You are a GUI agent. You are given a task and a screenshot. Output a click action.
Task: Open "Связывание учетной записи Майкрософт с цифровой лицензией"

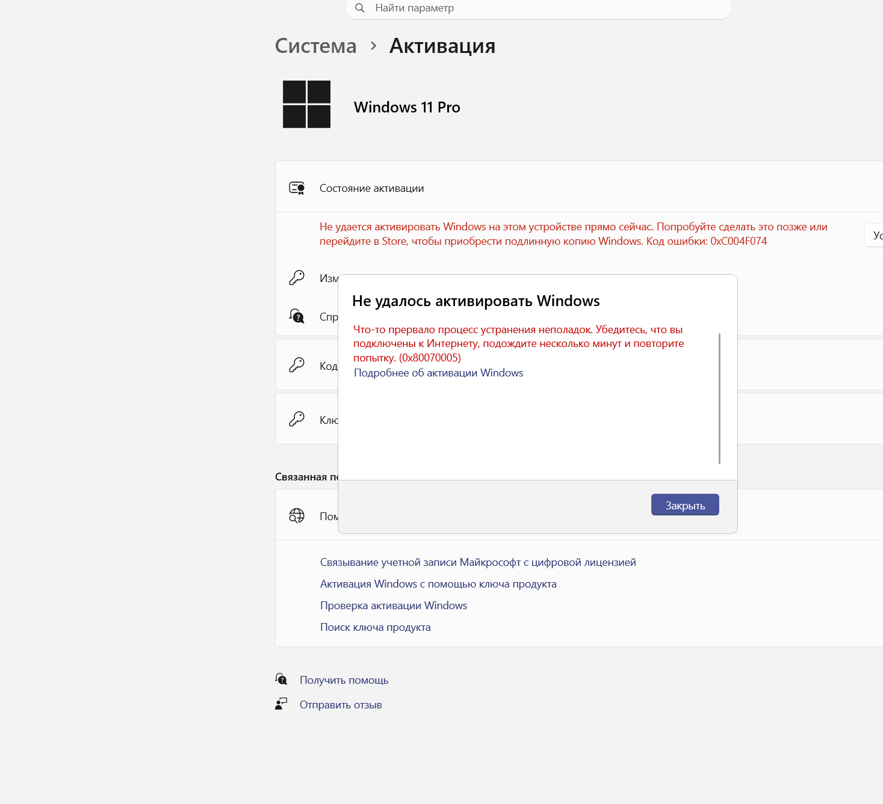(478, 562)
